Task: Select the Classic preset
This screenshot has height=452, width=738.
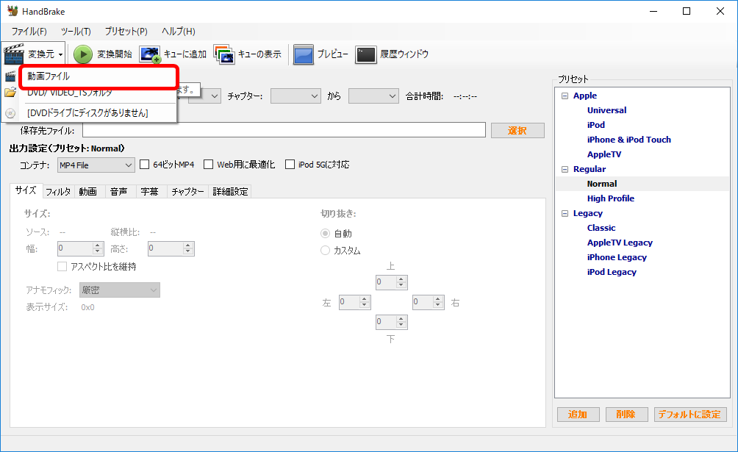Action: [601, 228]
